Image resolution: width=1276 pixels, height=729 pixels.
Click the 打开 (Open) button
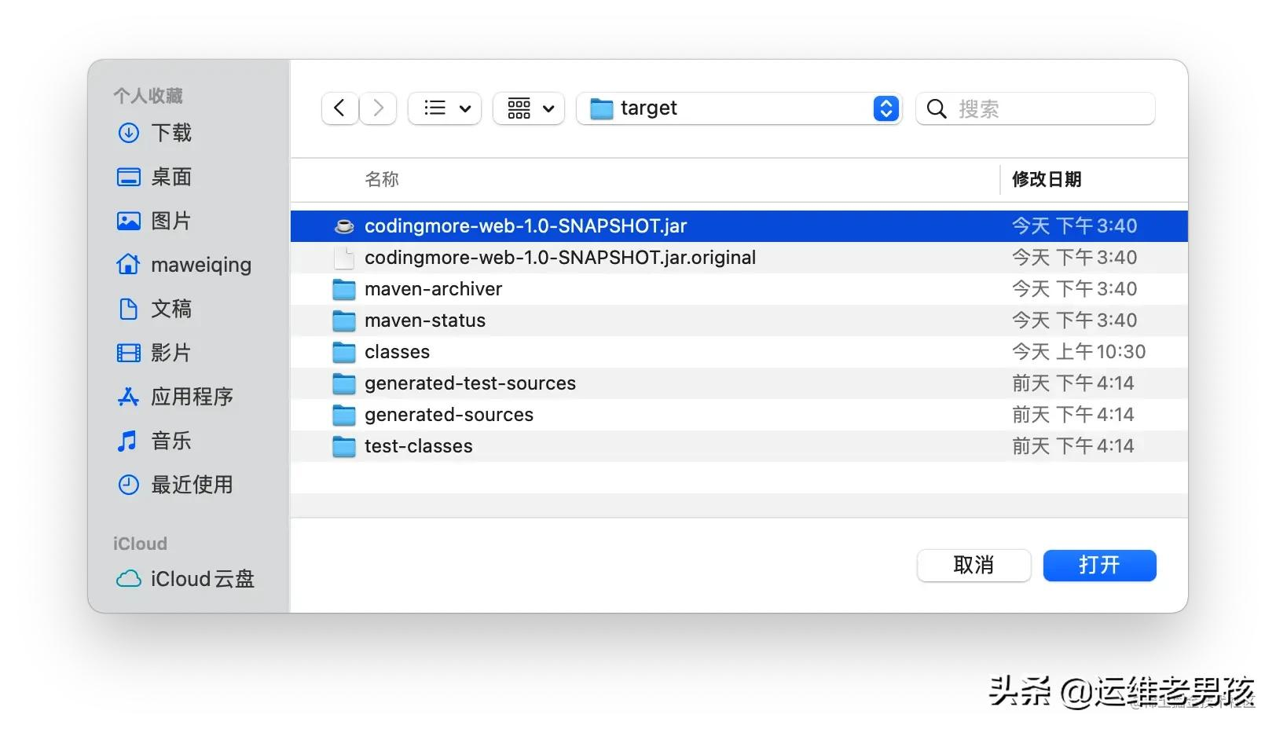click(1098, 565)
